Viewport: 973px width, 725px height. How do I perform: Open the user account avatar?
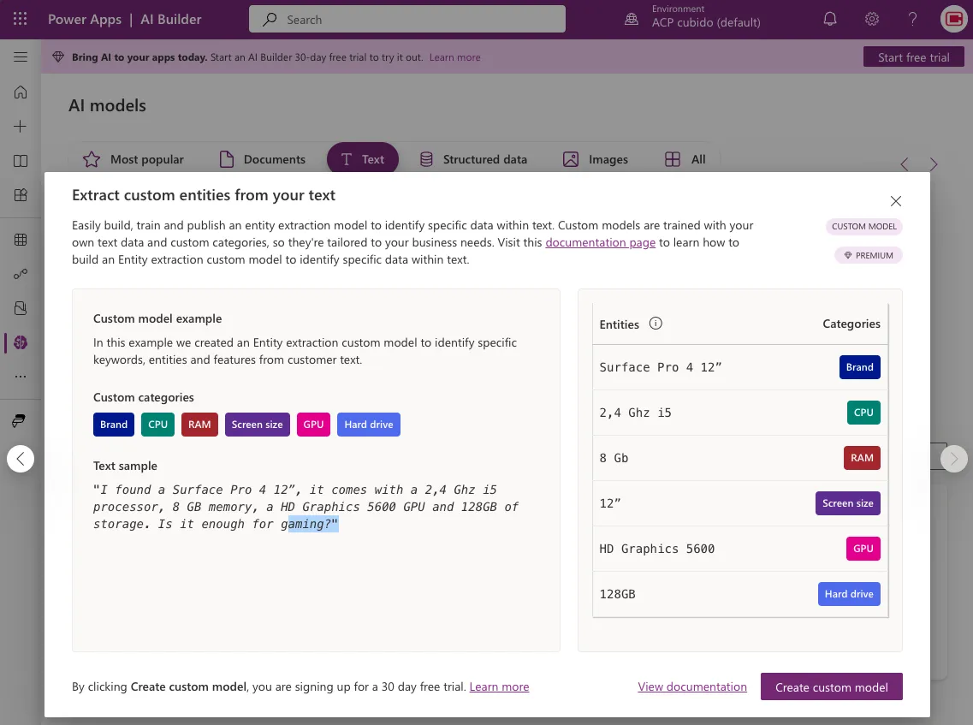point(952,19)
